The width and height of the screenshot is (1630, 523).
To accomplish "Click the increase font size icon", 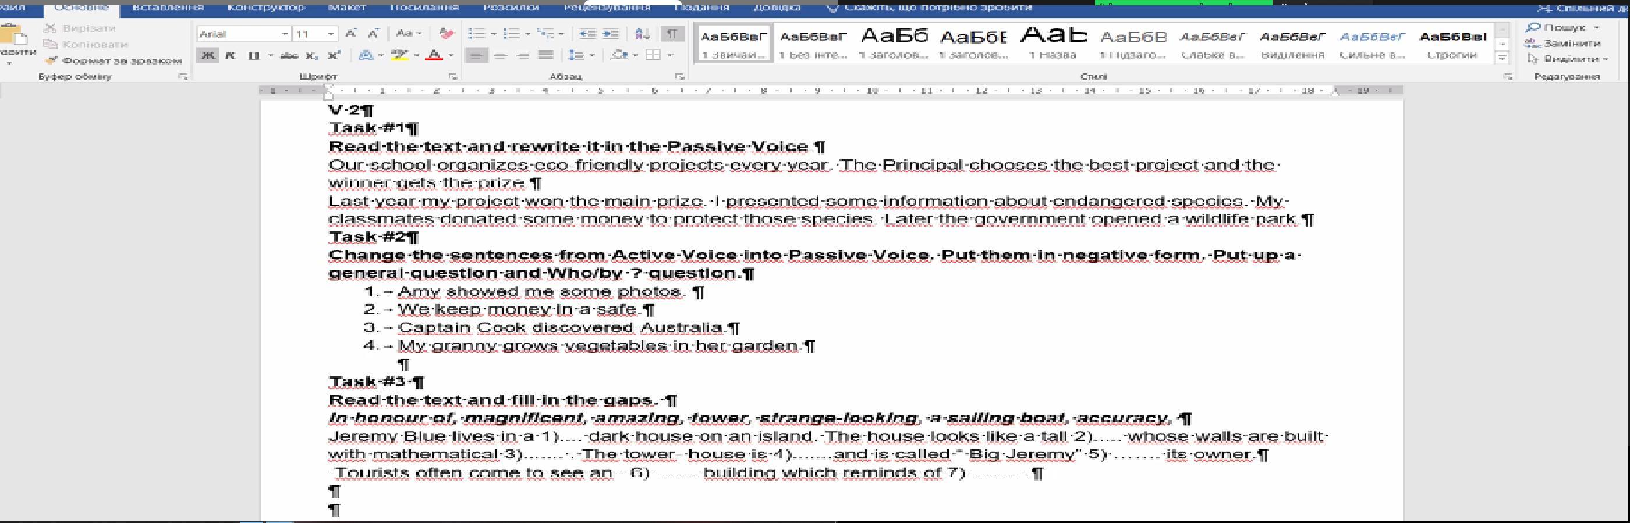I will point(351,34).
